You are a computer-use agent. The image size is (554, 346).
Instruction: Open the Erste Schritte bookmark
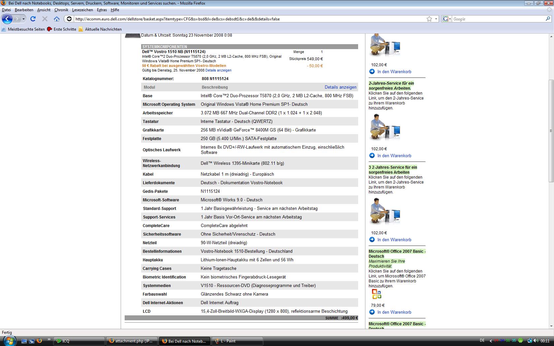pos(62,29)
